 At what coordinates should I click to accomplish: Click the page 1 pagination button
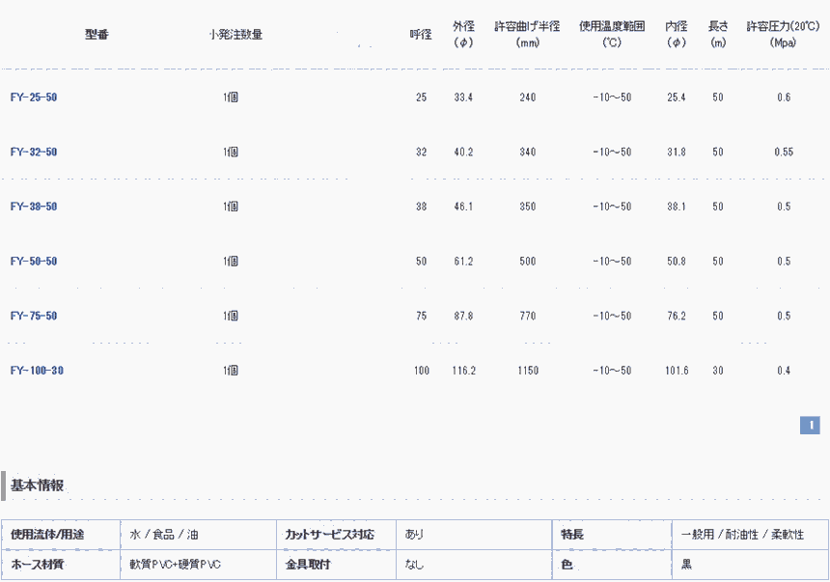tap(810, 425)
